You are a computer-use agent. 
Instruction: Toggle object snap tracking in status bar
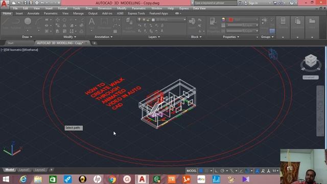[x=241, y=171]
